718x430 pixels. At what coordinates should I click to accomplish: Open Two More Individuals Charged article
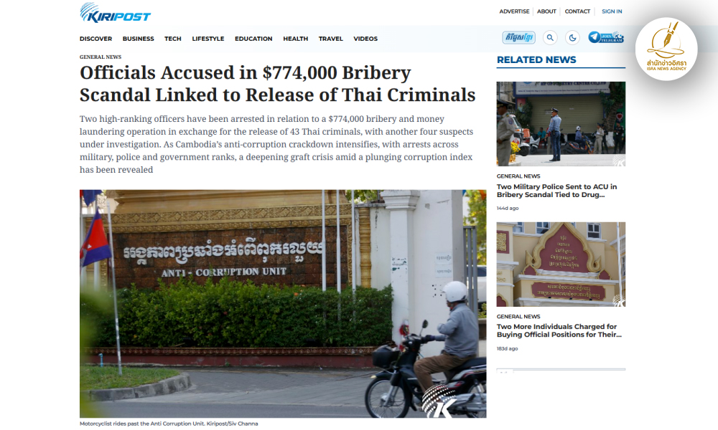[559, 330]
